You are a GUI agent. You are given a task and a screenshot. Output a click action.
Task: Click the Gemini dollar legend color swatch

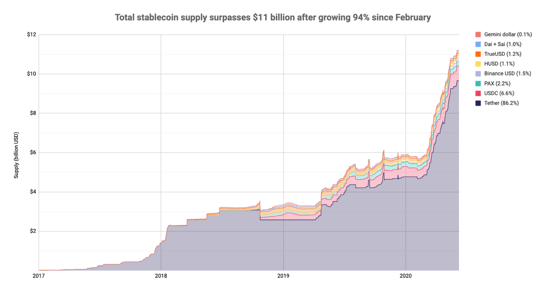[x=478, y=35]
